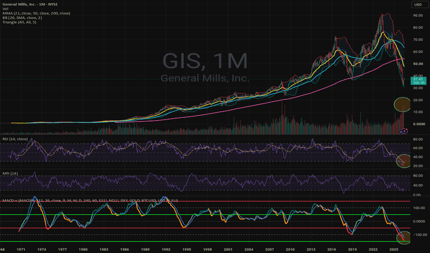Click the MFI (14) pane label
Viewport: 430px width, 253px height.
click(x=10, y=173)
